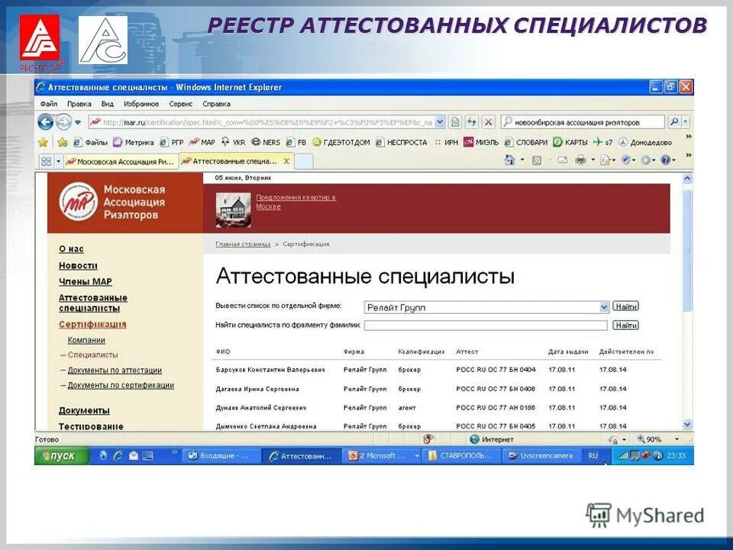This screenshot has height=550, width=733.
Task: Toggle the RU language indicator in taskbar
Action: [x=593, y=455]
